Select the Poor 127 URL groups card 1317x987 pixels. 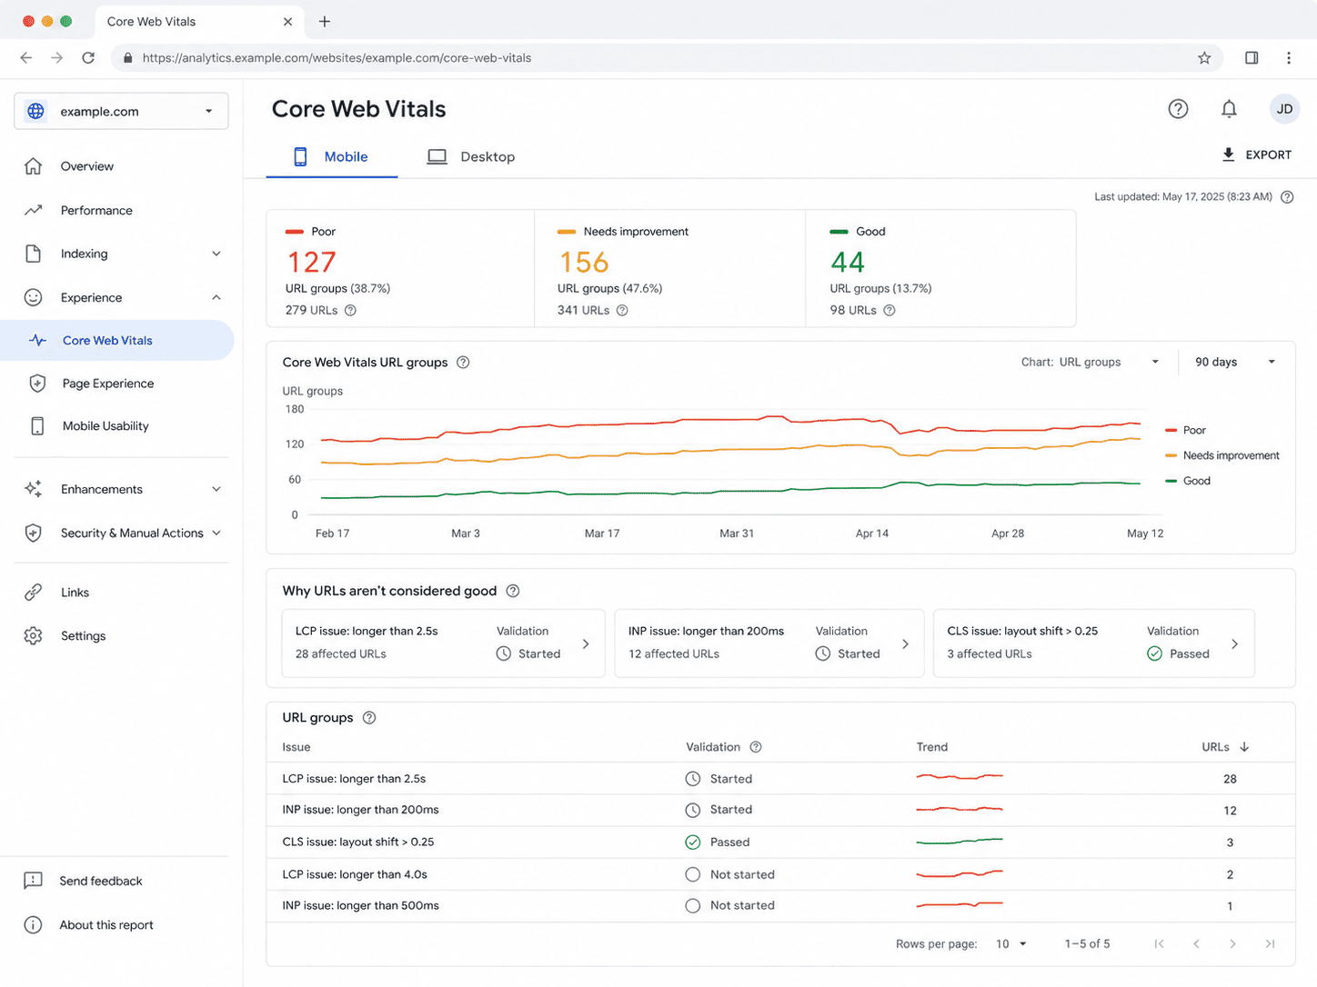400,268
